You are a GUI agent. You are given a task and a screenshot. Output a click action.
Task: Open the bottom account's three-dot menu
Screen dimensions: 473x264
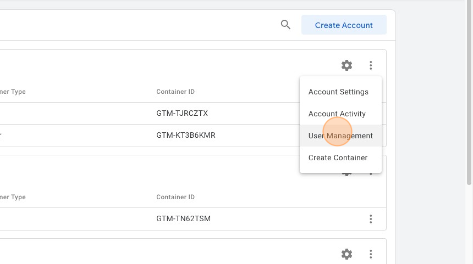tap(371, 254)
